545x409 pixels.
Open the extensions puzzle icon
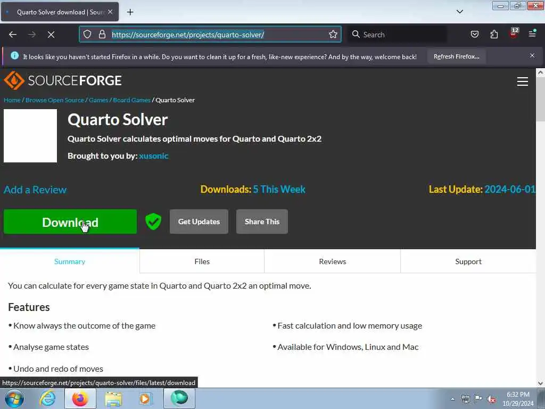494,35
